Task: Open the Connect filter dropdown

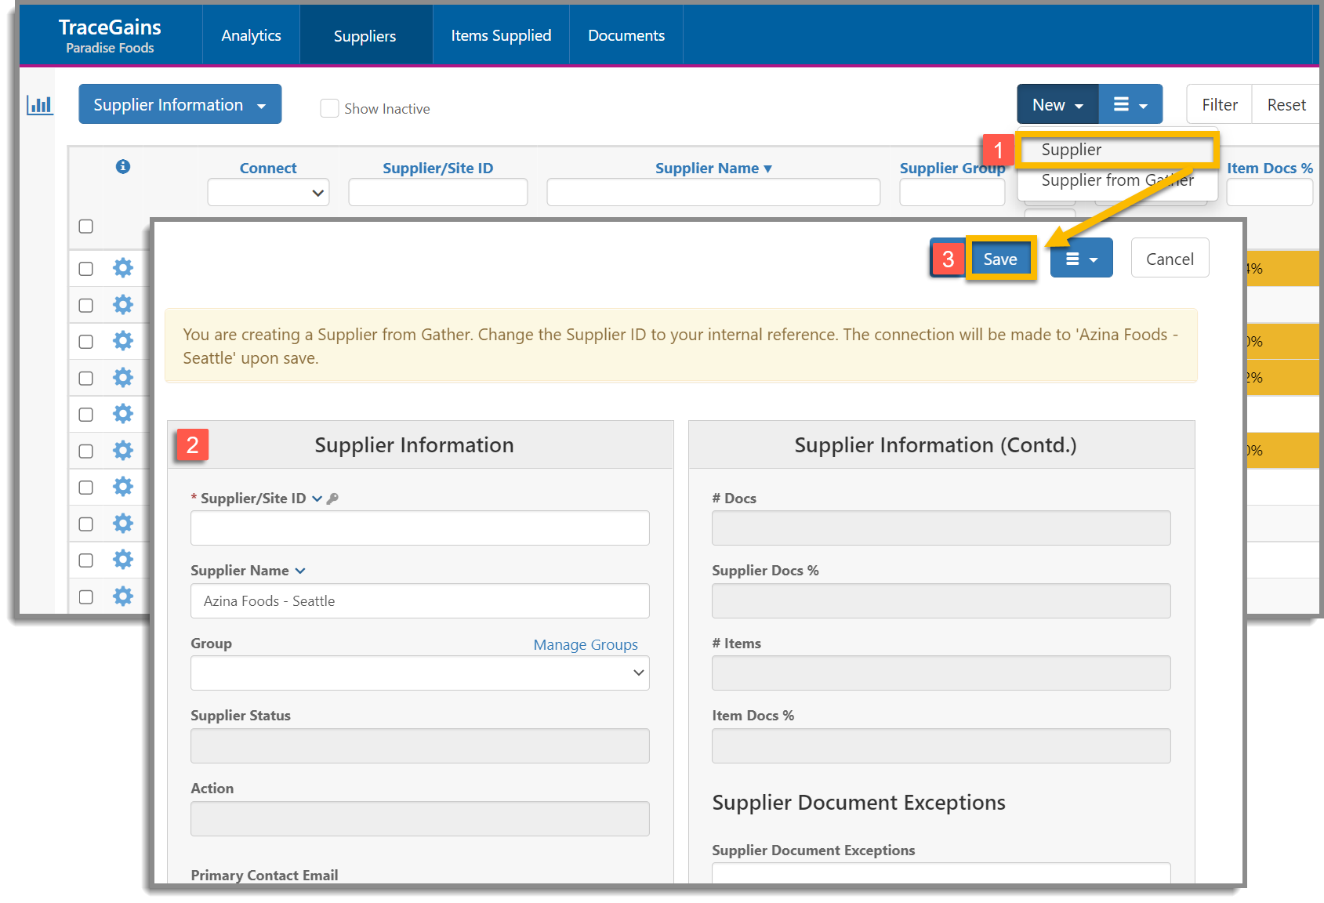Action: pyautogui.click(x=268, y=192)
